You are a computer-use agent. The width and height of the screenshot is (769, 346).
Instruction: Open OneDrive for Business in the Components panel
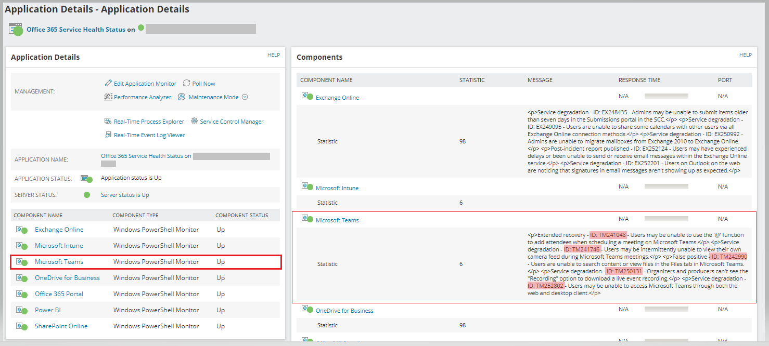[x=344, y=311]
